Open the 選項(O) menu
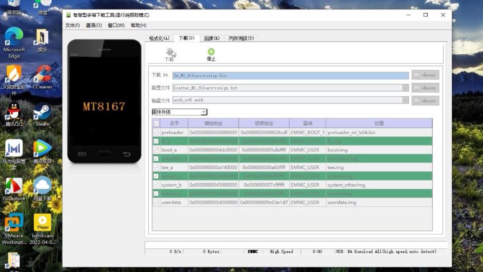This screenshot has height=272, width=483. tap(94, 25)
